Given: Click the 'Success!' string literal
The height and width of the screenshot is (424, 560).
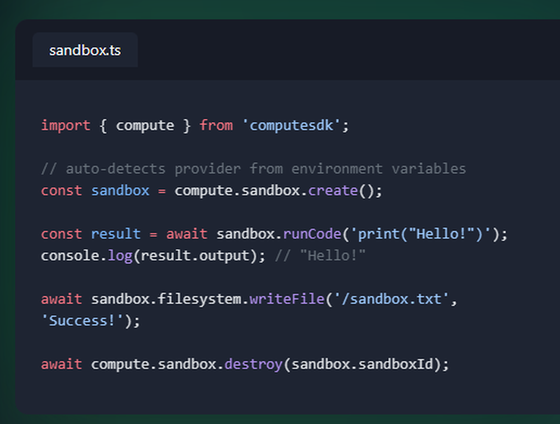Looking at the screenshot, I should click(80, 320).
